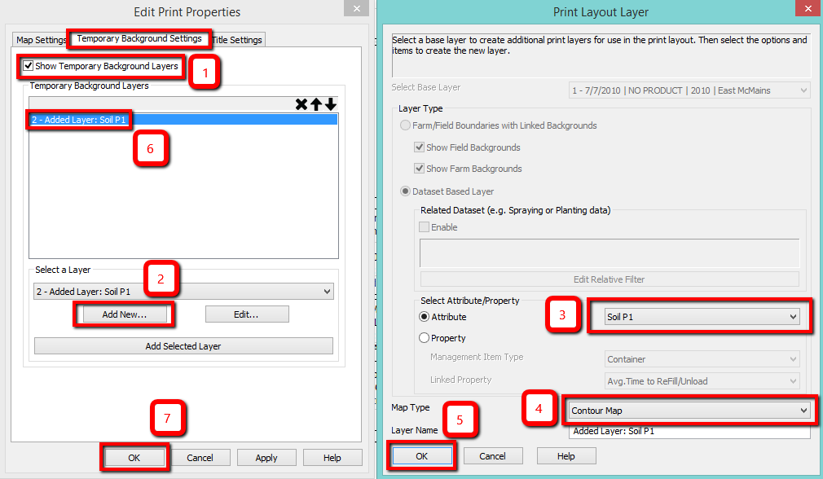Close the Print Layout Layer window
The height and width of the screenshot is (479, 823).
pos(809,8)
